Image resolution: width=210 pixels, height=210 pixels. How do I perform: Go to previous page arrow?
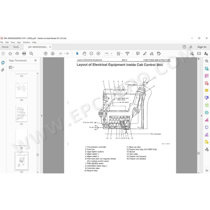46,54
